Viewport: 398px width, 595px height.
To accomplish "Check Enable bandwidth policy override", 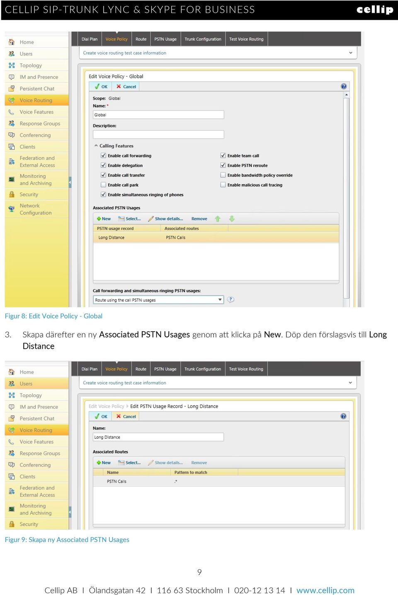I will click(x=223, y=175).
